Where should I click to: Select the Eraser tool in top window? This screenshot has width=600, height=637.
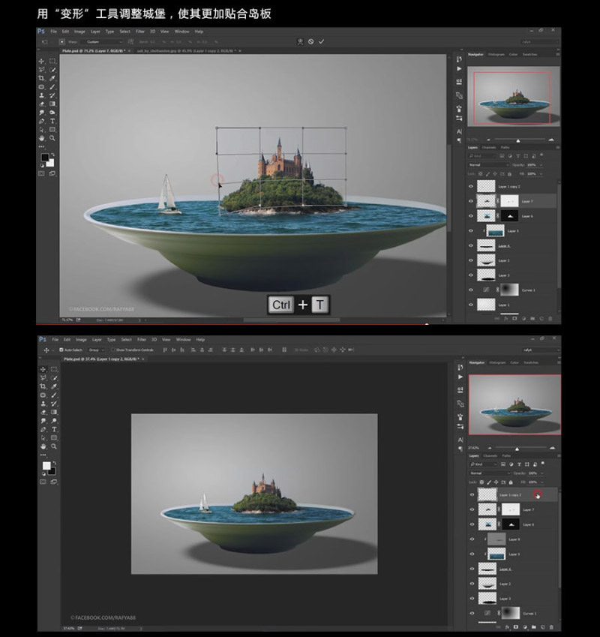coord(41,104)
